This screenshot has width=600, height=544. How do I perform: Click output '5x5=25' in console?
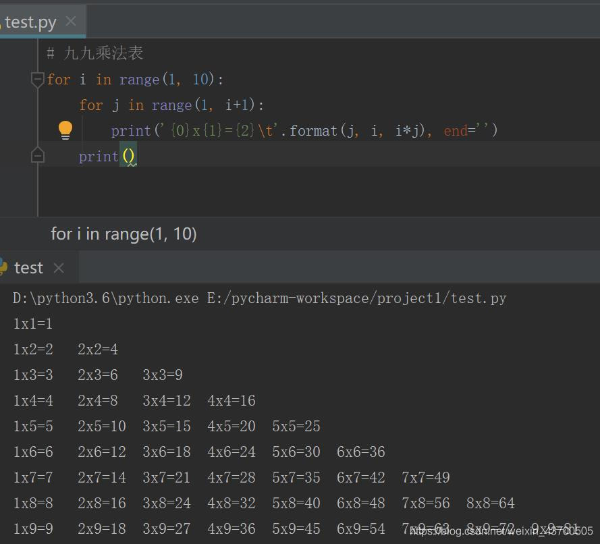pos(296,426)
